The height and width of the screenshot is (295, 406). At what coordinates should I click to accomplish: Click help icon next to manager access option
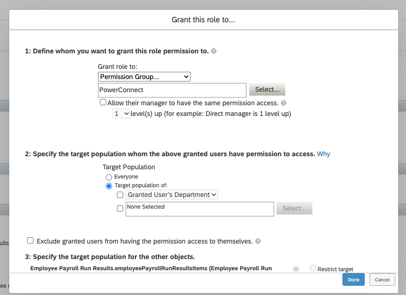pos(284,103)
